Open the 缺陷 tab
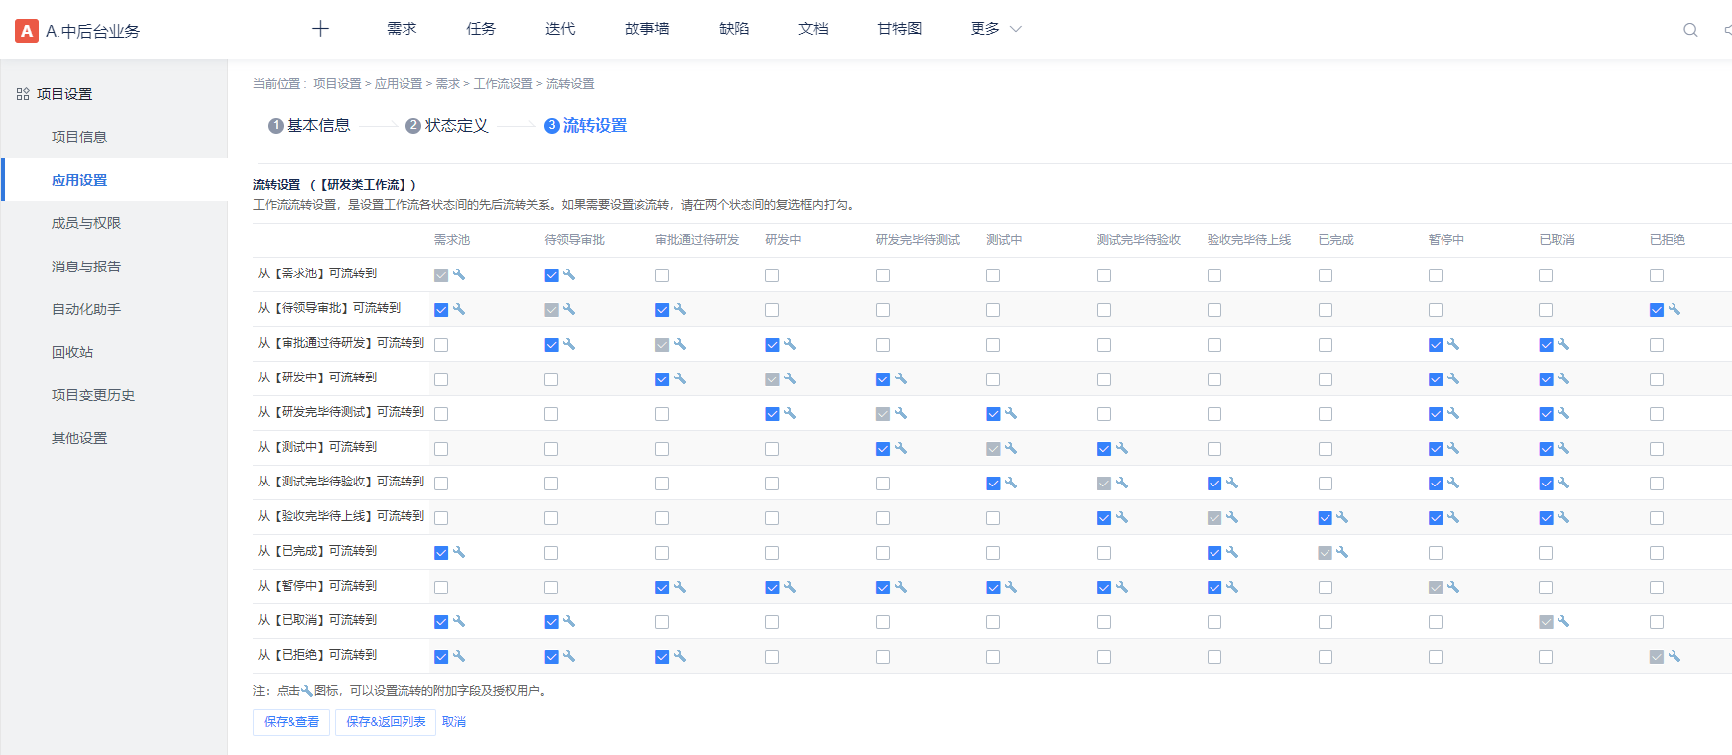The image size is (1732, 755). coord(734,29)
